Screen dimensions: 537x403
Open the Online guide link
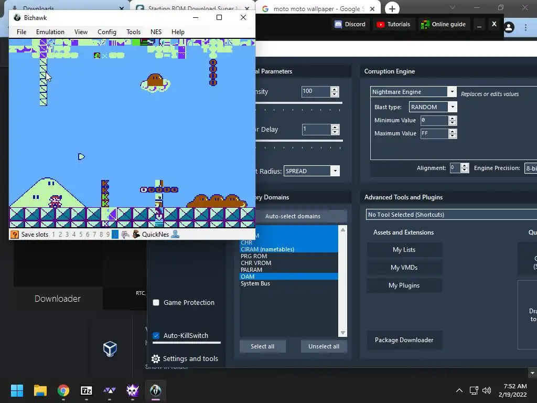pos(443,24)
